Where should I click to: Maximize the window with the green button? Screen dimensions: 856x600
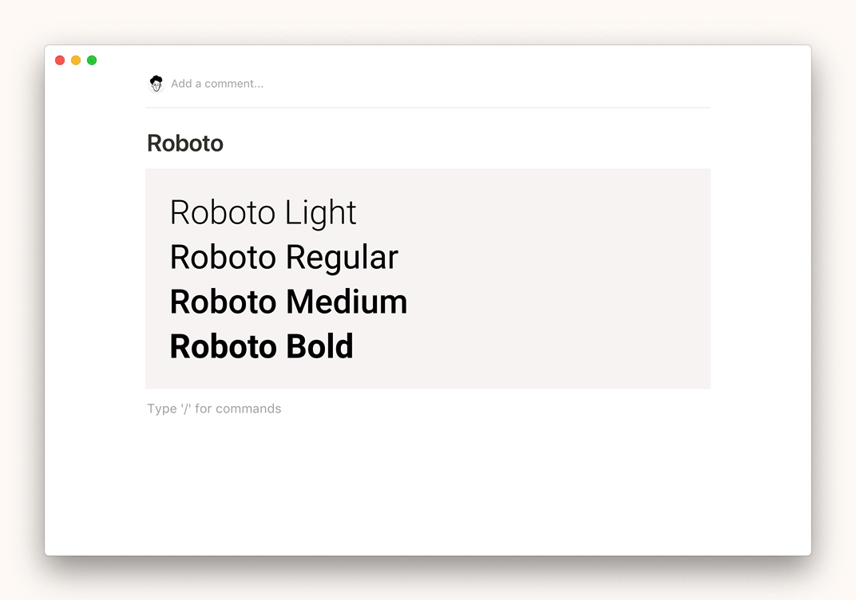(92, 60)
